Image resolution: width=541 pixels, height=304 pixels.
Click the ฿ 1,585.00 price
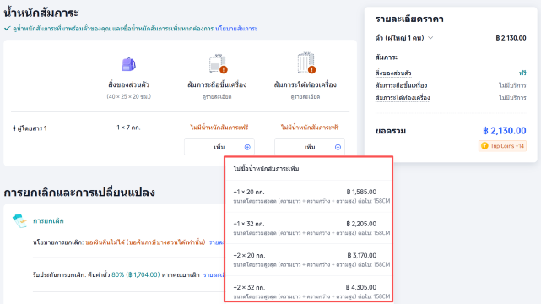click(x=361, y=192)
